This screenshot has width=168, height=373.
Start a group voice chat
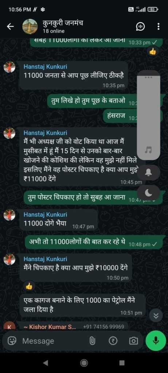click(140, 27)
